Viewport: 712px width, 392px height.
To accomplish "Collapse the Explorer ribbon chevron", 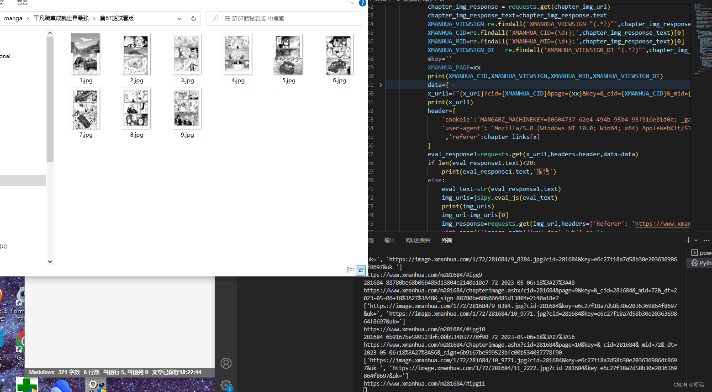I will pyautogui.click(x=353, y=3).
